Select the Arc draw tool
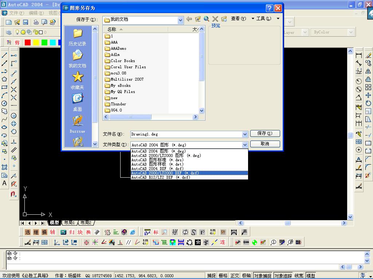This screenshot has height=279, width=373. [4, 96]
